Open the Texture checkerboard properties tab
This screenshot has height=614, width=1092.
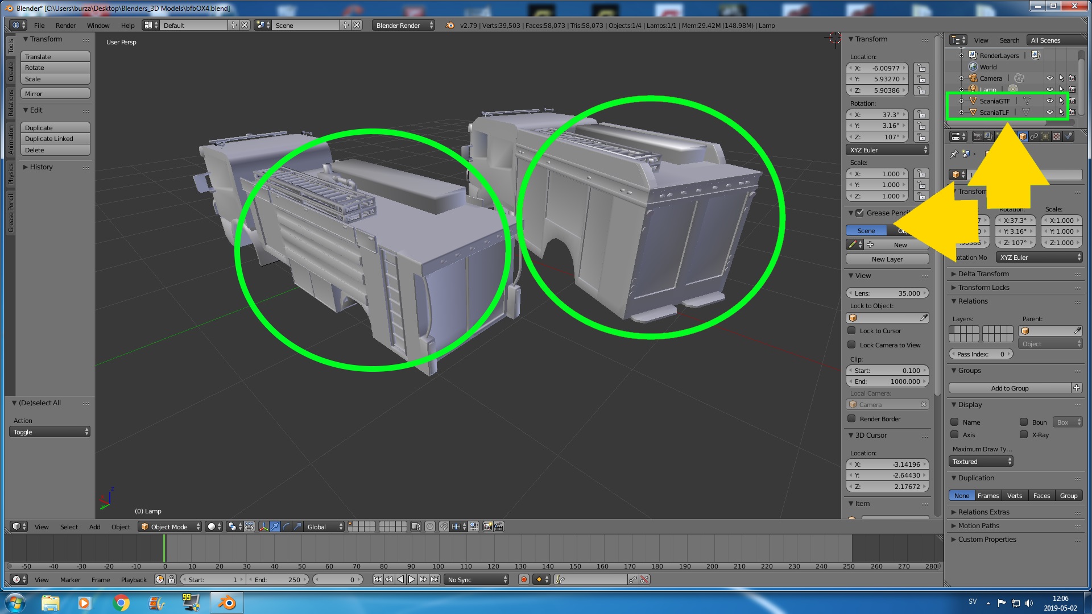1057,136
